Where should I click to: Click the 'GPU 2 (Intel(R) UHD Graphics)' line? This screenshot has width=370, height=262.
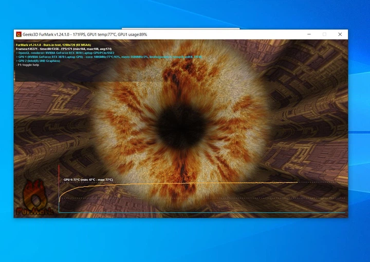[x=38, y=61]
